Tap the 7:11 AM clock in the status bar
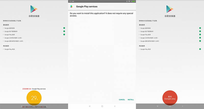This screenshot has width=204, height=109. (x=72, y=1)
